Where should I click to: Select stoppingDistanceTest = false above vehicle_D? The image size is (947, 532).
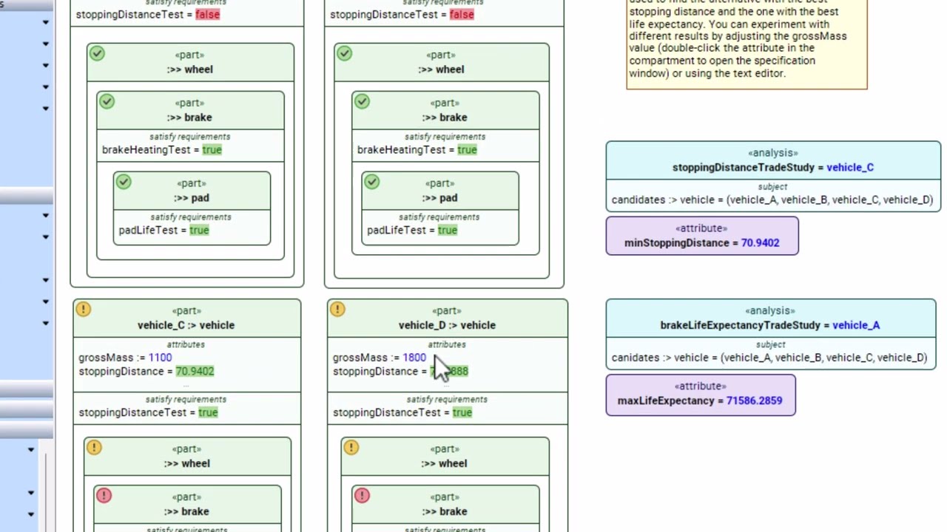(402, 15)
